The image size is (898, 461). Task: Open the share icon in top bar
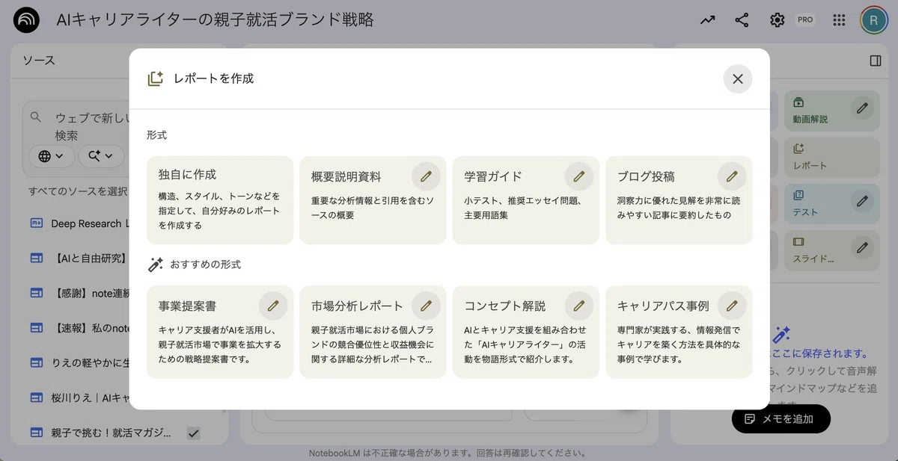742,20
